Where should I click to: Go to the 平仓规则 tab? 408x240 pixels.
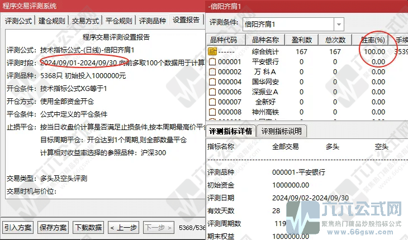point(120,21)
